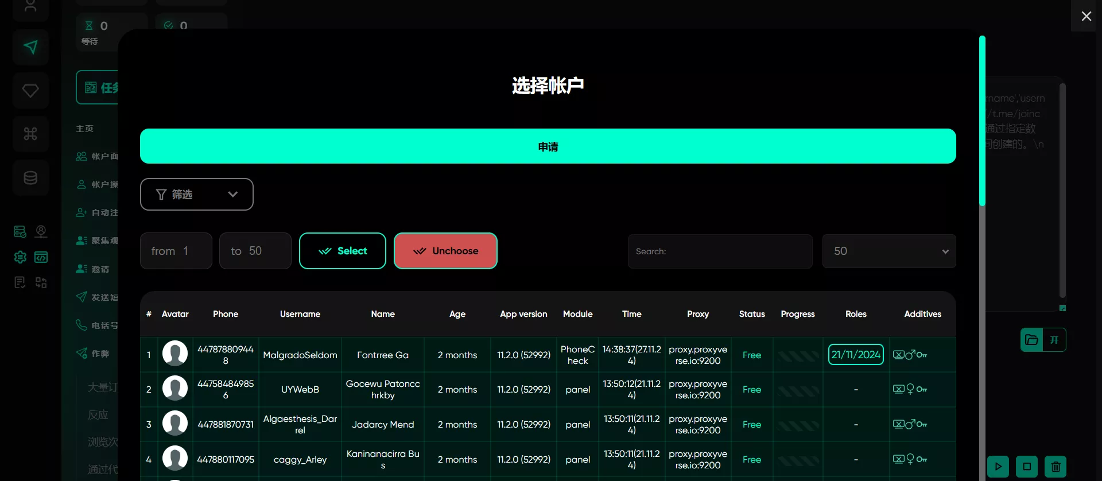Open the database icon in the left rail
The image size is (1102, 481).
click(30, 178)
